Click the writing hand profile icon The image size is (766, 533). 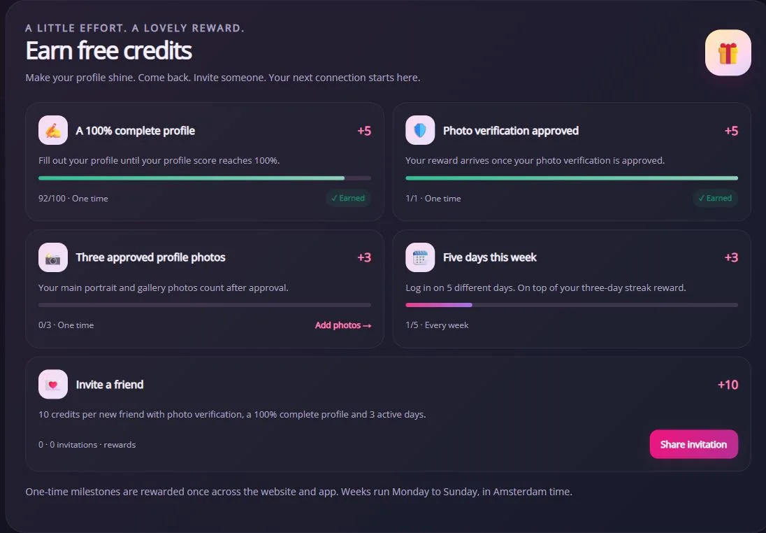[53, 130]
